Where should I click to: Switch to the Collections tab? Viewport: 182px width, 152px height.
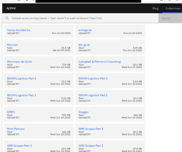pos(173,8)
